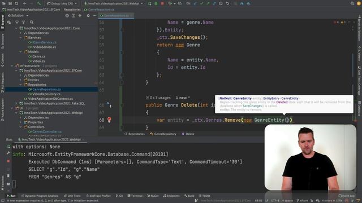Screen dimensions: 362x203
Task: Click InnoTech.VideoApplication2021.EFCore breadcrumb at top
Action: click(31, 10)
